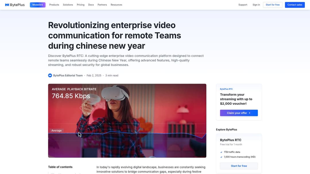This screenshot has height=174, width=310.
Task: Select the Explore BytePlus heading
Action: 226,129
